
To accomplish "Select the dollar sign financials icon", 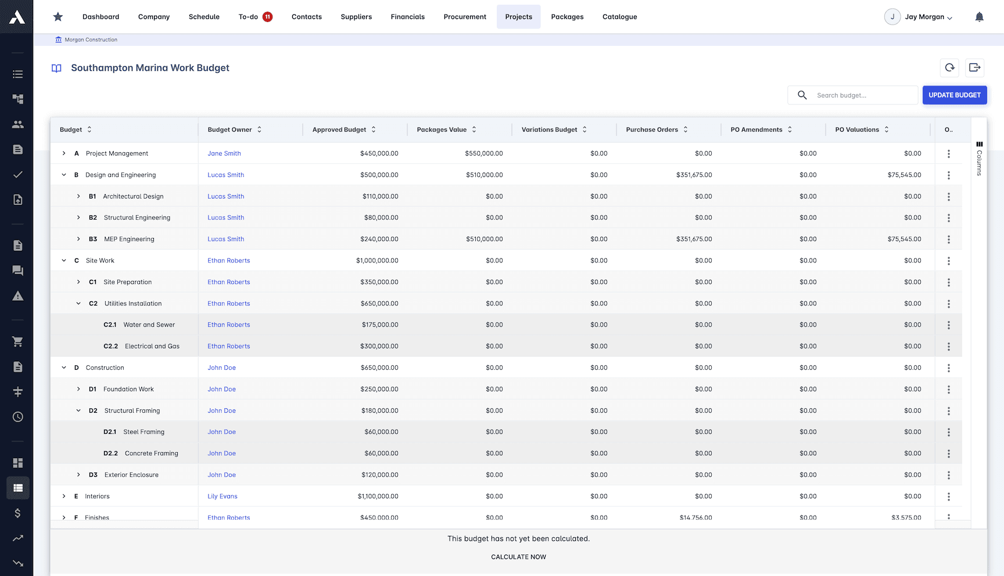I will point(17,513).
